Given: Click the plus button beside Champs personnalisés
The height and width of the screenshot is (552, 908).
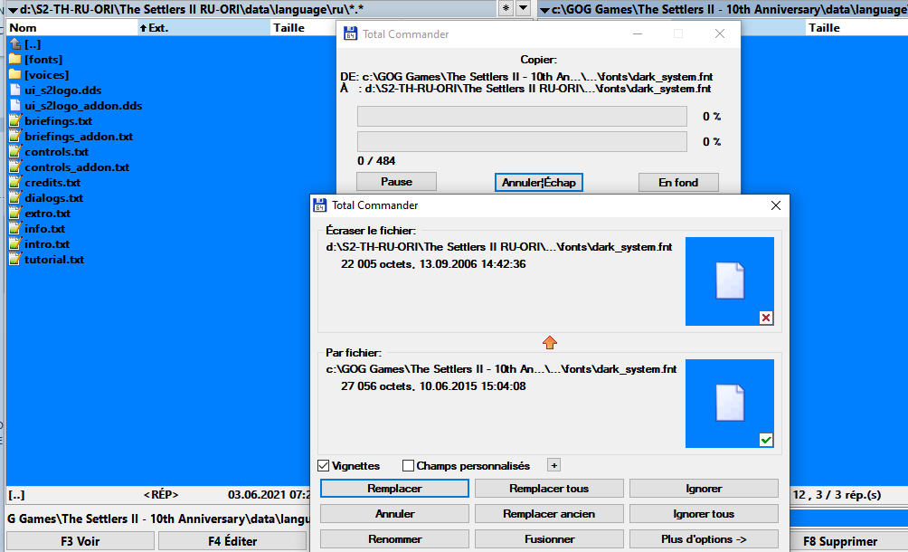Looking at the screenshot, I should 553,465.
